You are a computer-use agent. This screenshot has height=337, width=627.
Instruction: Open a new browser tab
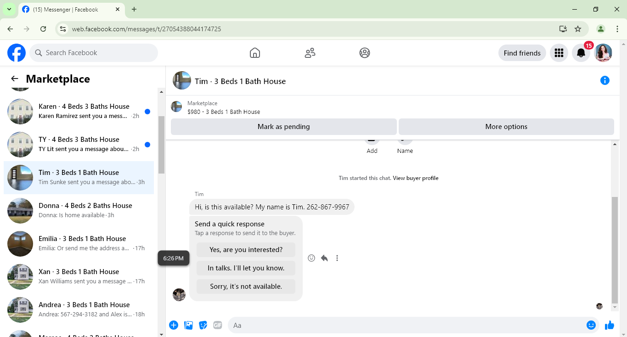[x=134, y=9]
